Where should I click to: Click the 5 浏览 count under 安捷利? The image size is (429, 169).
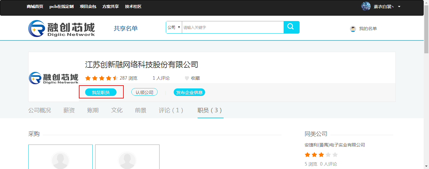pyautogui.click(x=311, y=164)
